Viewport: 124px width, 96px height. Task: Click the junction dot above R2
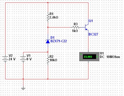48,52
